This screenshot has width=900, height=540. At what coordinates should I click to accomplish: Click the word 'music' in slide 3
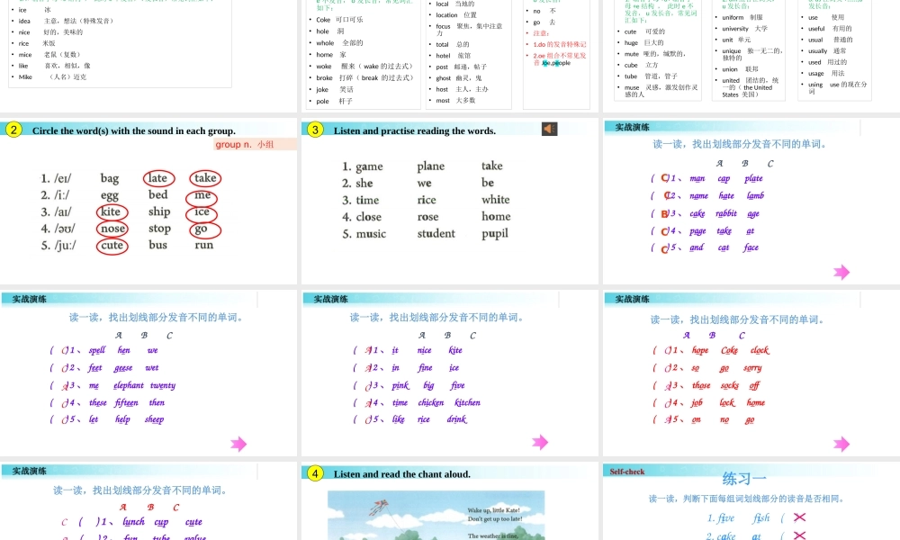click(x=371, y=234)
